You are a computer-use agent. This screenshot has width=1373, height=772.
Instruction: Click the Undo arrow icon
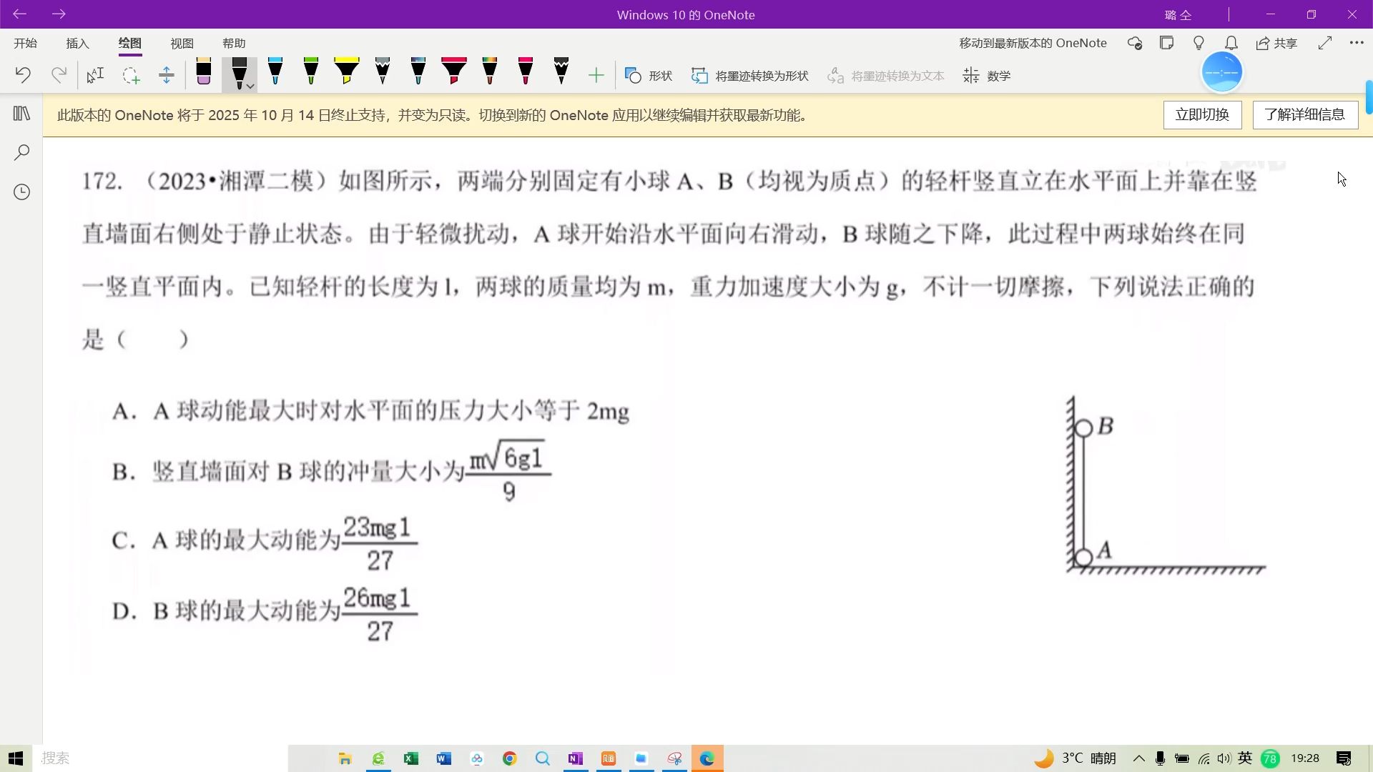click(24, 74)
